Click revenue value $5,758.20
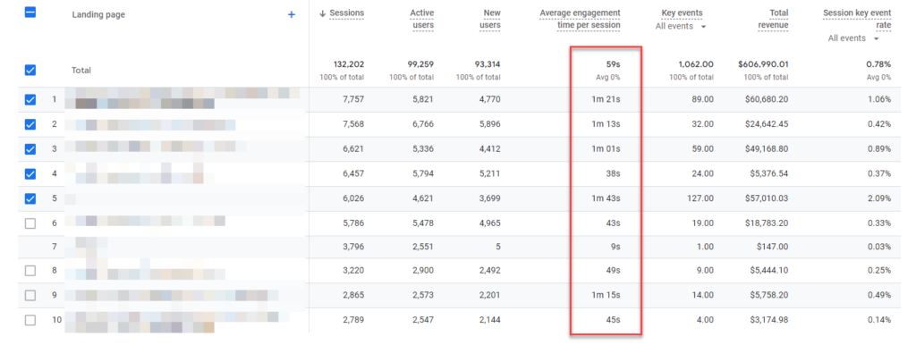The height and width of the screenshot is (345, 916). pos(768,295)
